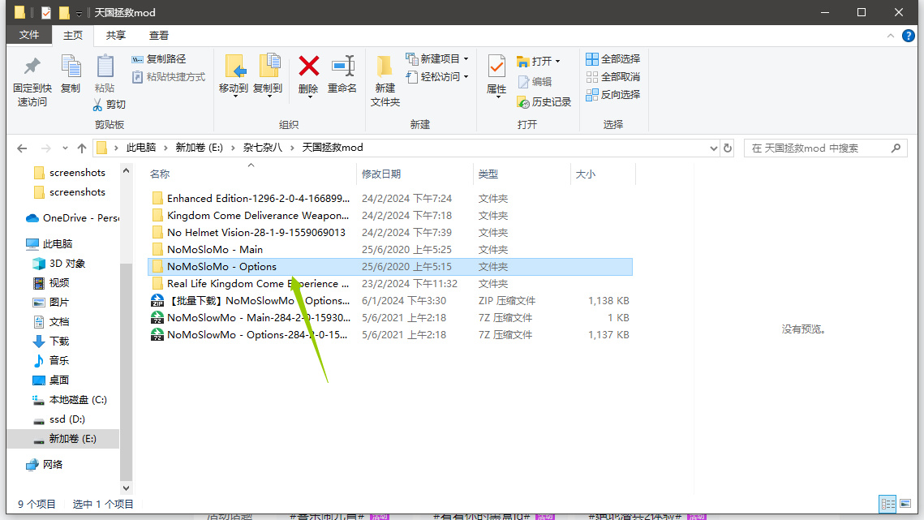Expand breadcrumb arrow after 此电脑

click(165, 148)
